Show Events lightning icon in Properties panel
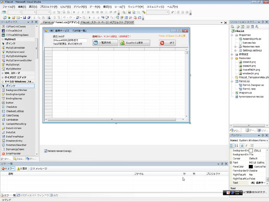 (247, 146)
